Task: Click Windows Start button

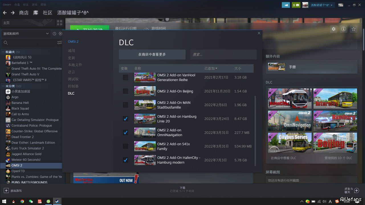Action: pyautogui.click(x=4, y=201)
